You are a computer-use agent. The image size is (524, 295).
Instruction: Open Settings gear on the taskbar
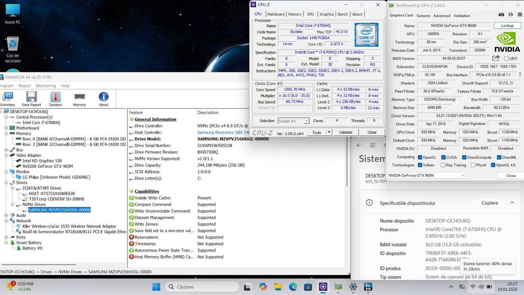(x=353, y=287)
